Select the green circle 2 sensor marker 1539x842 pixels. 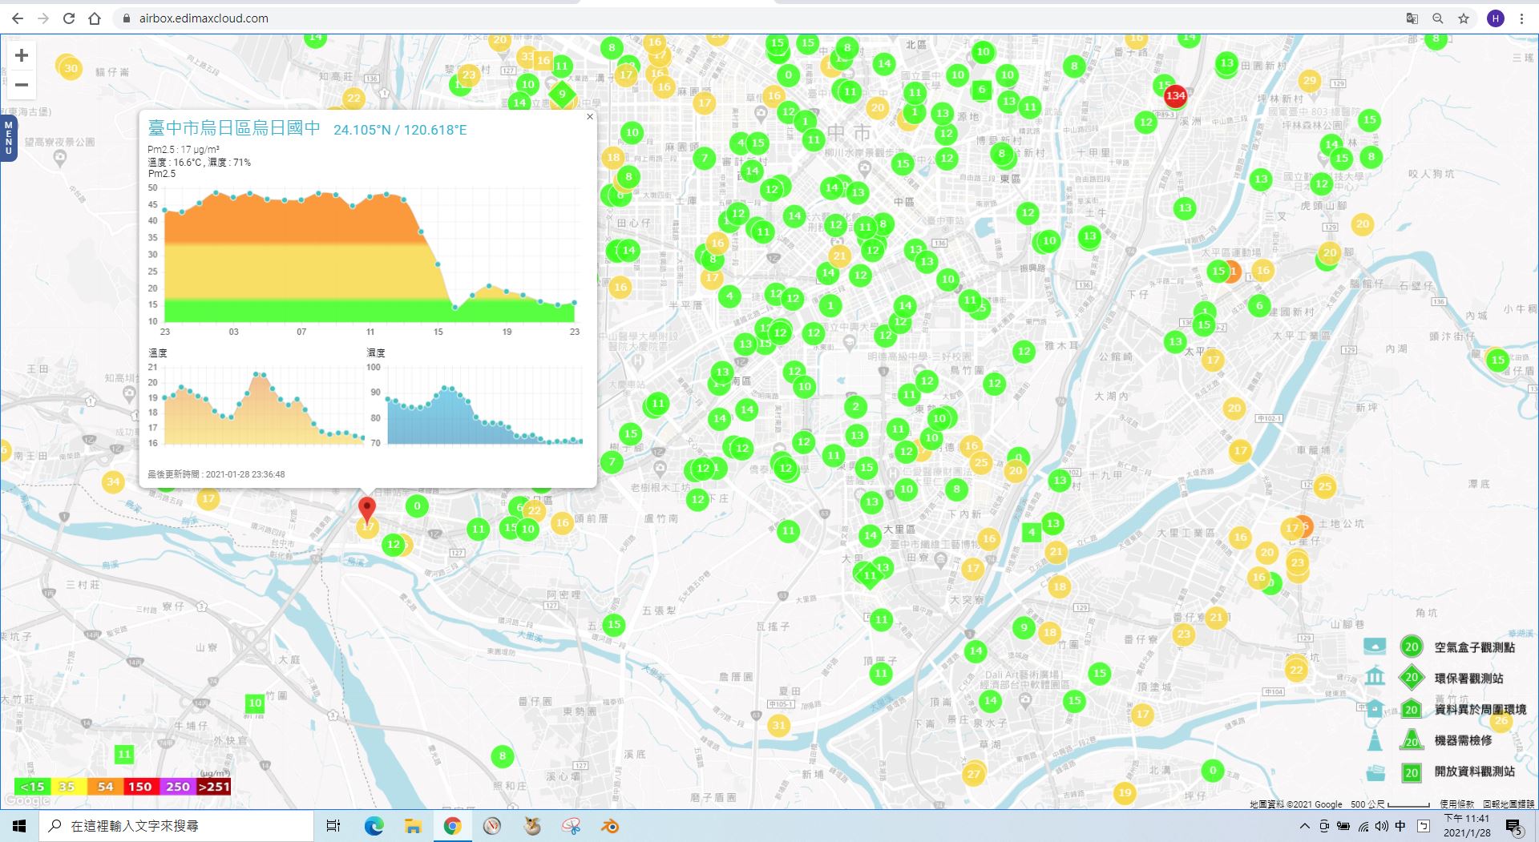[855, 406]
